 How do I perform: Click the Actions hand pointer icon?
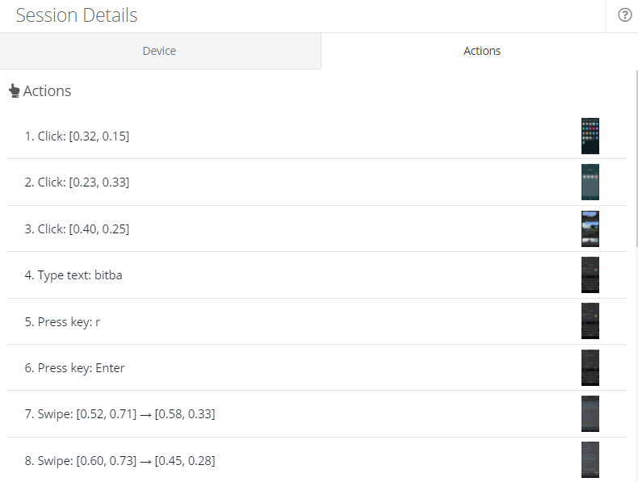point(14,91)
